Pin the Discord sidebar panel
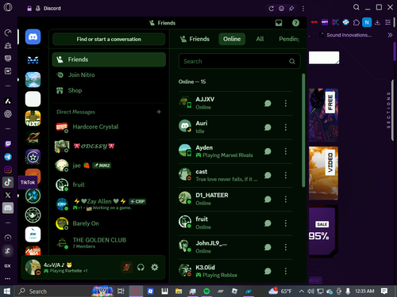This screenshot has height=297, width=397. 291,9
